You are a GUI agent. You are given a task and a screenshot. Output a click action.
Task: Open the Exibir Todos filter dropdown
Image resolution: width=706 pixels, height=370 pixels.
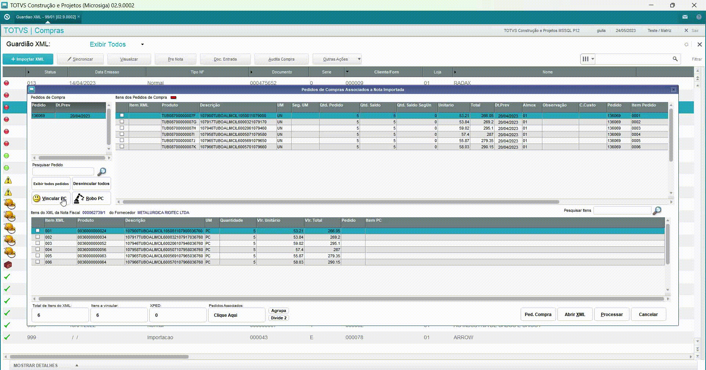click(142, 44)
